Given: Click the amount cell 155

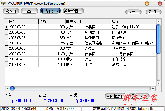Looking at the screenshot, I should [x=52, y=43].
